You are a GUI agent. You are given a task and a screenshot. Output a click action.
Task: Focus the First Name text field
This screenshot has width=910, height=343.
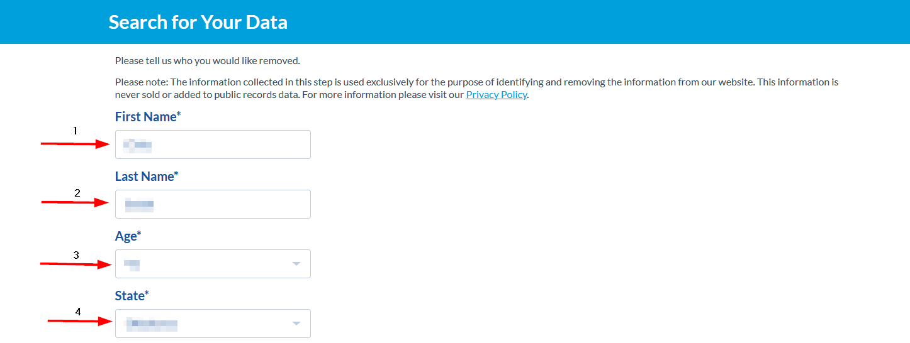tap(213, 144)
